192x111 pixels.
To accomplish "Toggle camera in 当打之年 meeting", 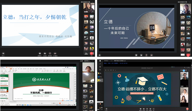I will tap(55, 53).
